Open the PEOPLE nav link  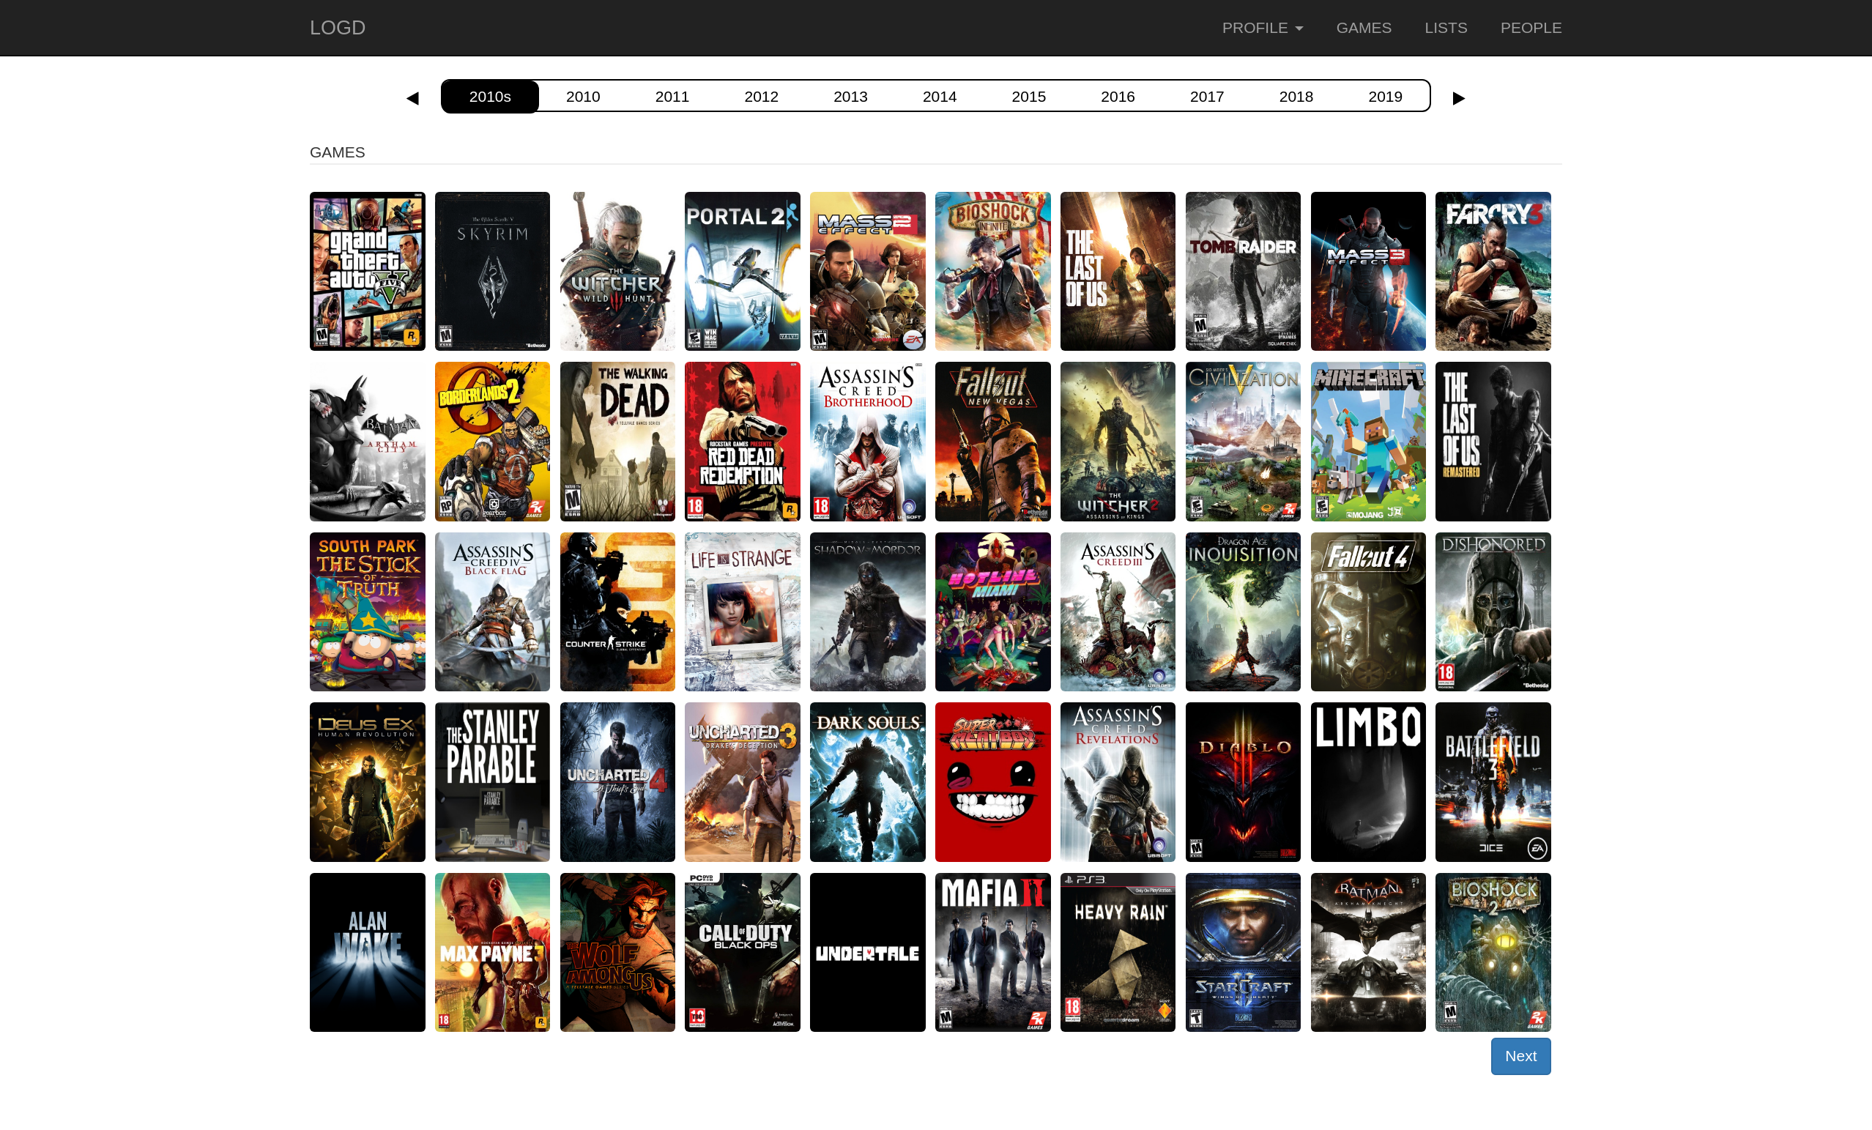1531,28
